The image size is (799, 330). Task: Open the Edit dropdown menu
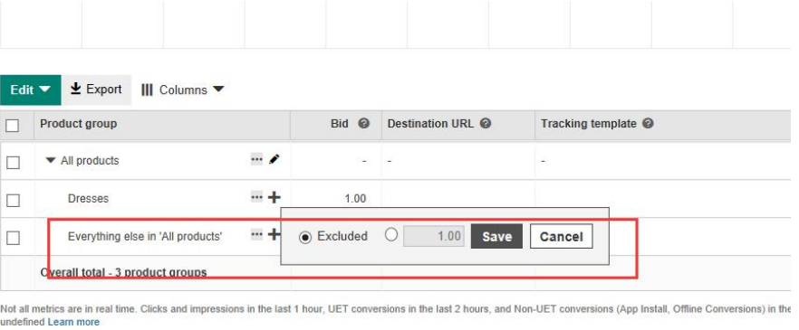tap(31, 90)
